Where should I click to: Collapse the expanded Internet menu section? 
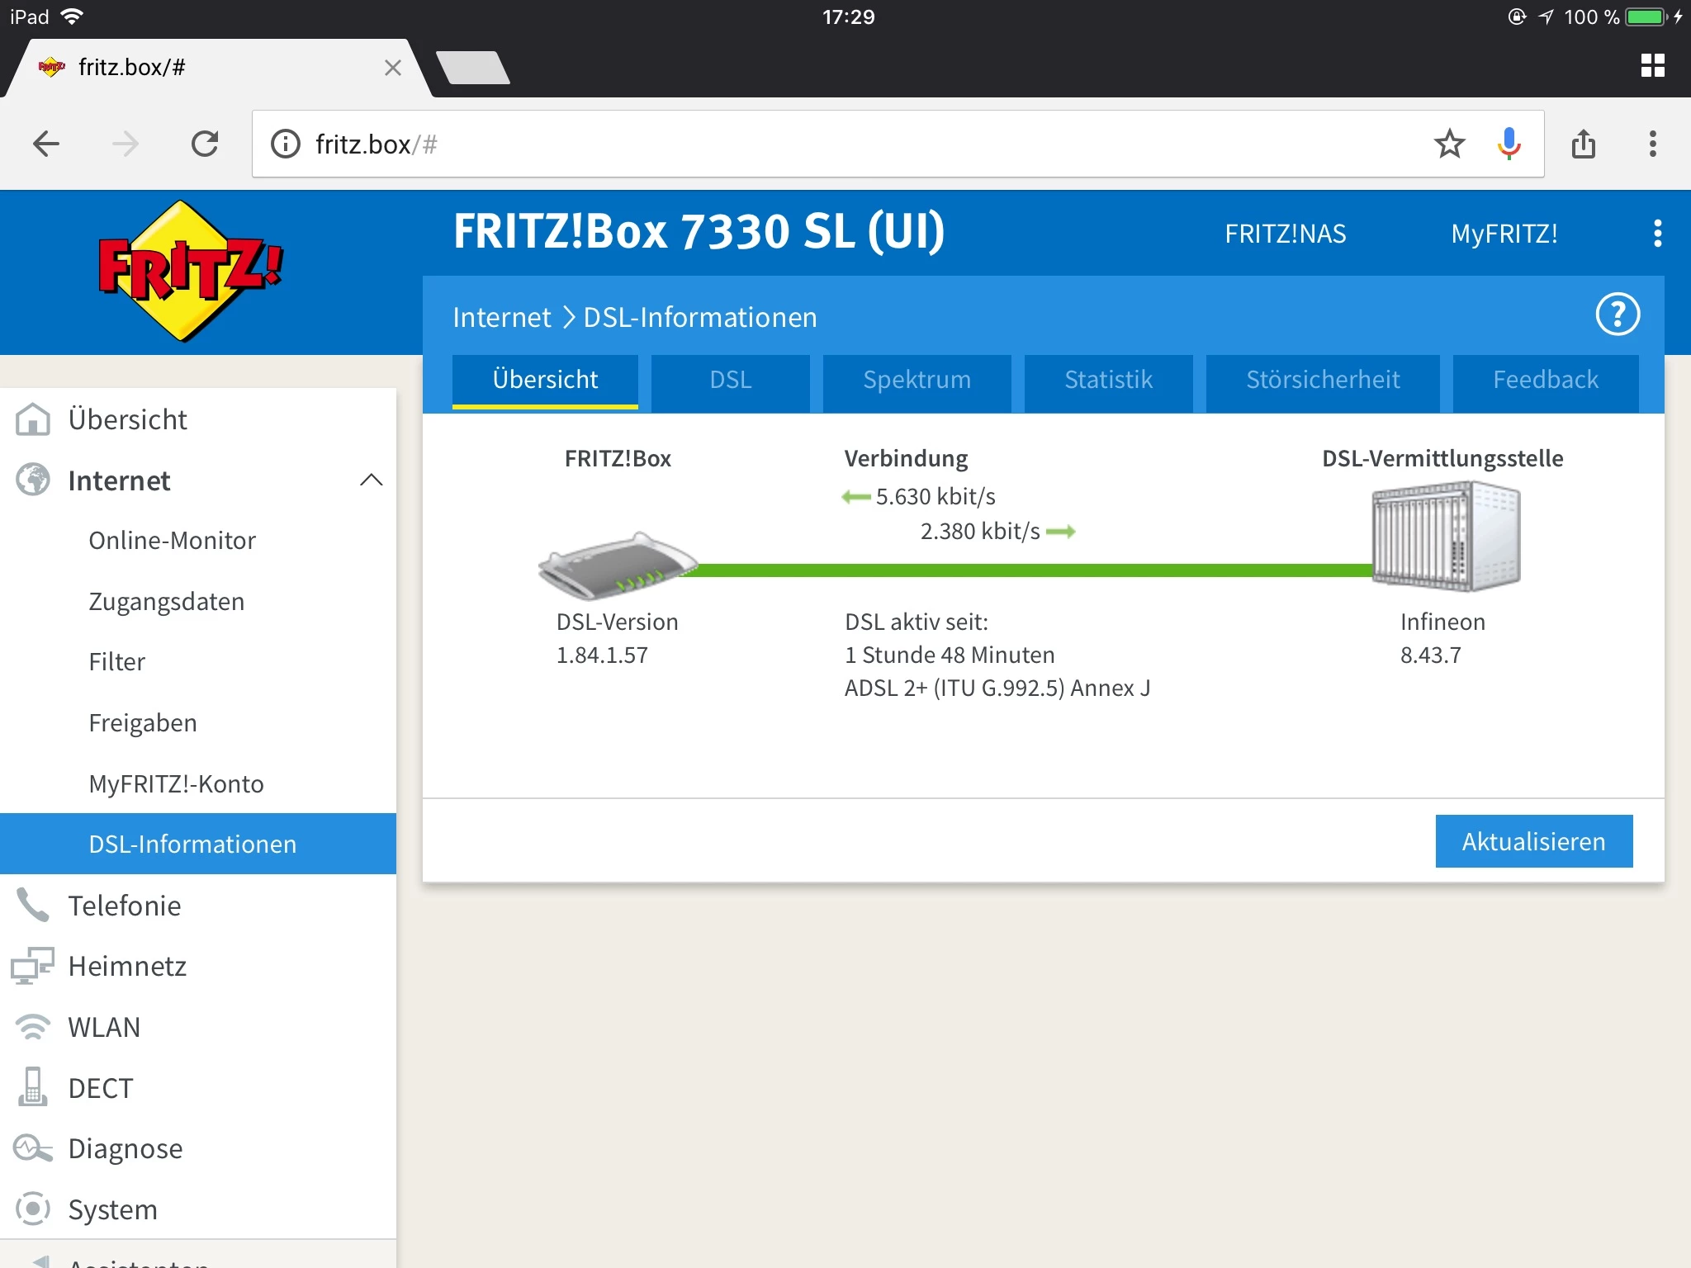click(372, 480)
